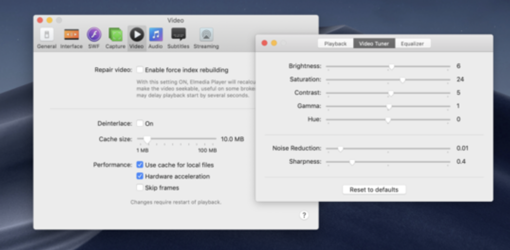This screenshot has width=510, height=250.
Task: Open the Subtitles preferences pane
Action: (178, 38)
